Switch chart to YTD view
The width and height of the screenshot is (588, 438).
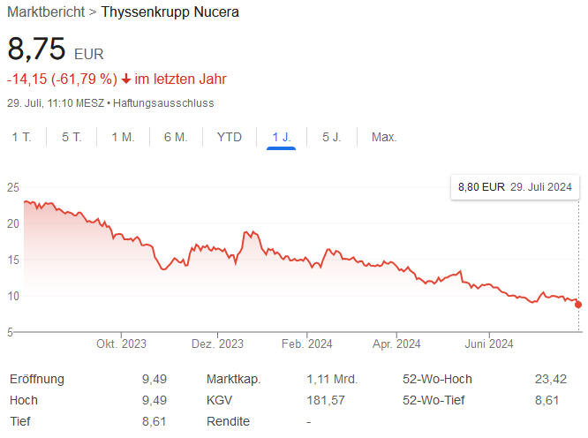tap(230, 137)
